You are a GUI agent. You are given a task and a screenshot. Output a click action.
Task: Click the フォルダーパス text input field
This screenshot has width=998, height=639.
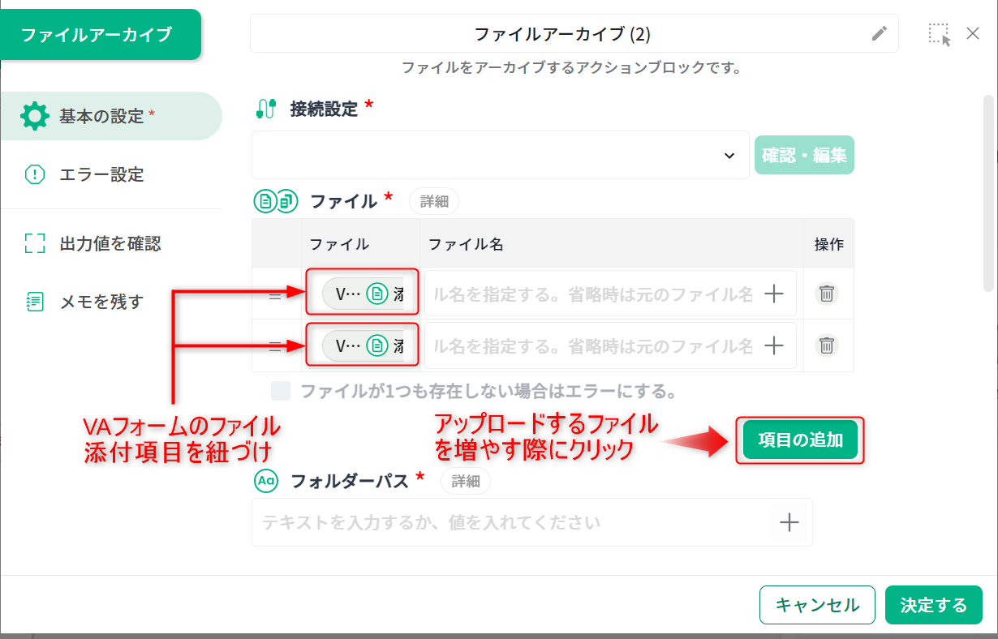pos(511,522)
